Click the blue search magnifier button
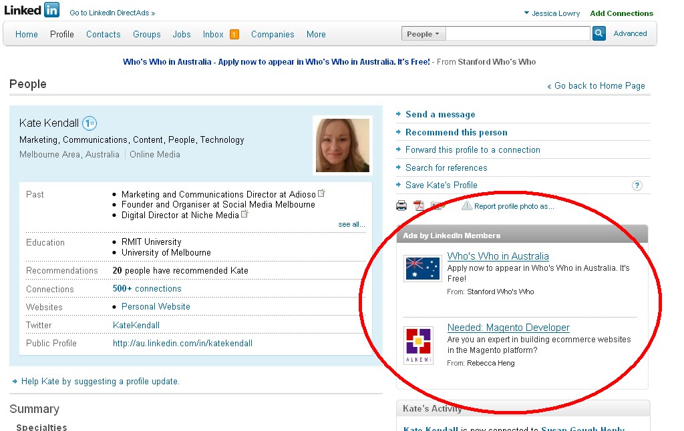The height and width of the screenshot is (431, 684). coord(599,33)
